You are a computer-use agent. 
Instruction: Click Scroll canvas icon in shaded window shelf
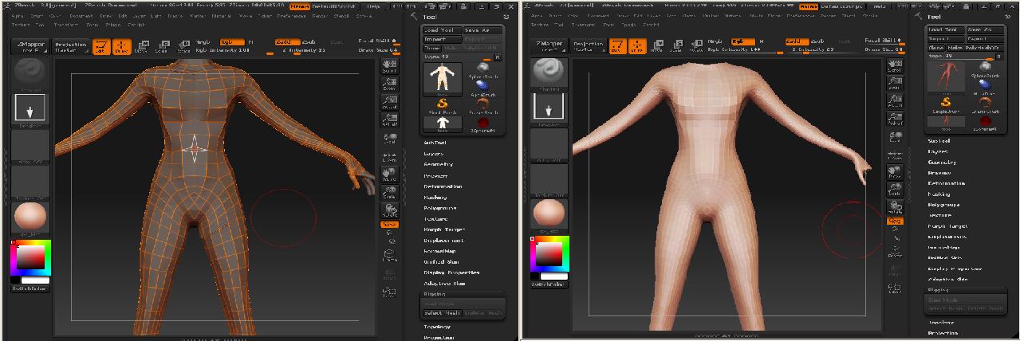pos(895,67)
